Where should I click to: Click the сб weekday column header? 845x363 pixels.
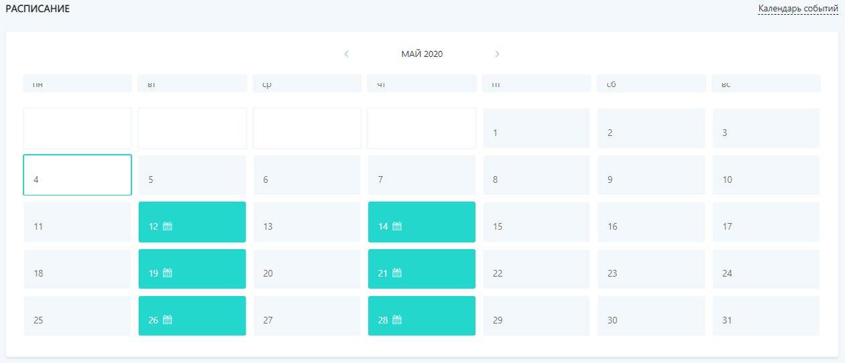pos(651,84)
